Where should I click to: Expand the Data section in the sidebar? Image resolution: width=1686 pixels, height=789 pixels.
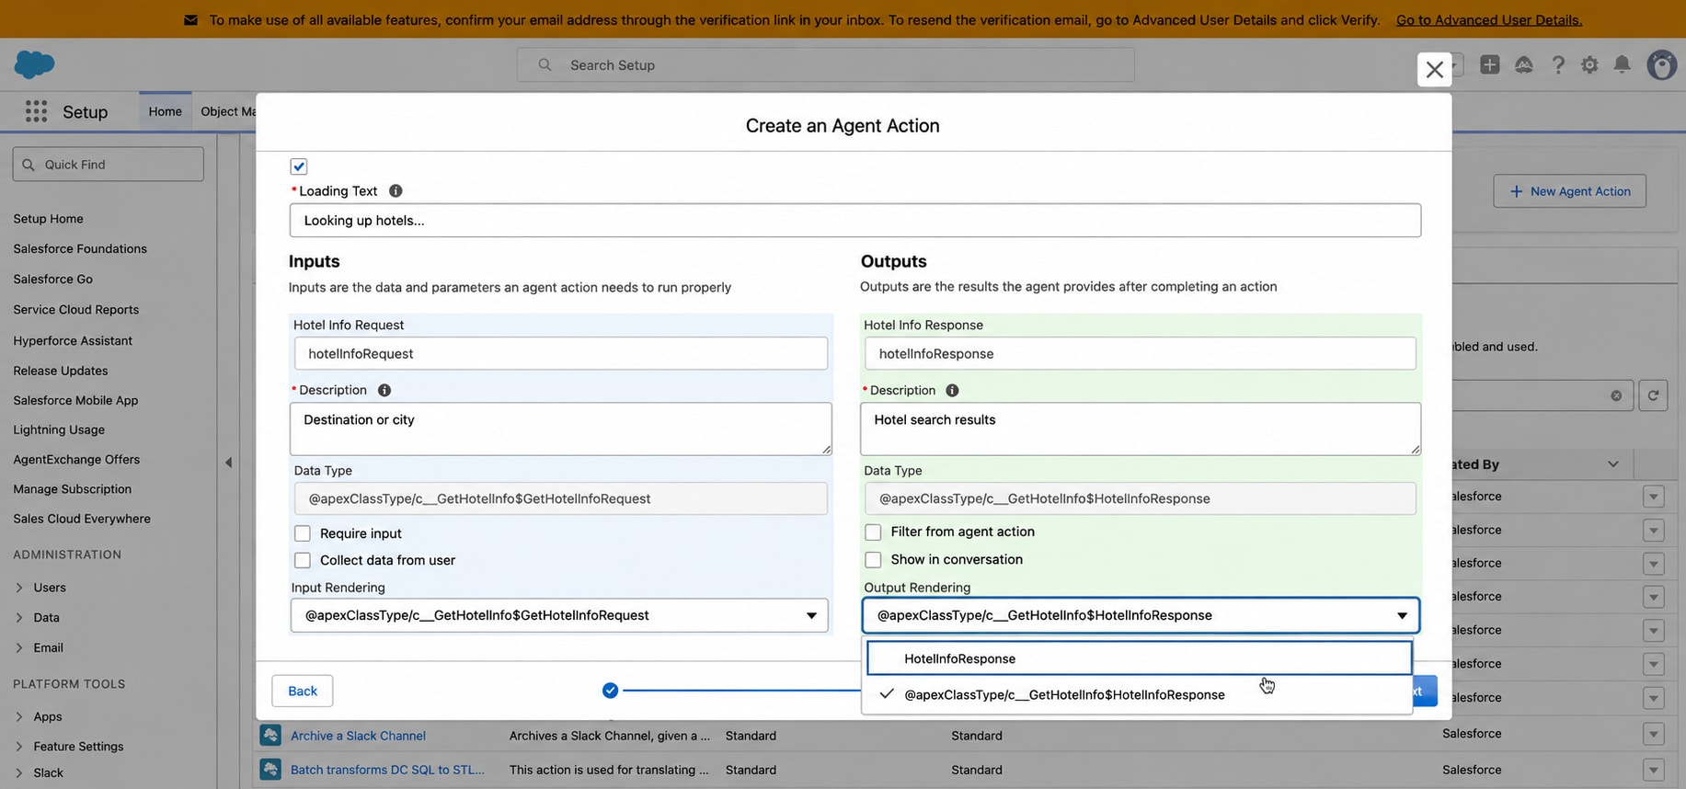point(19,617)
